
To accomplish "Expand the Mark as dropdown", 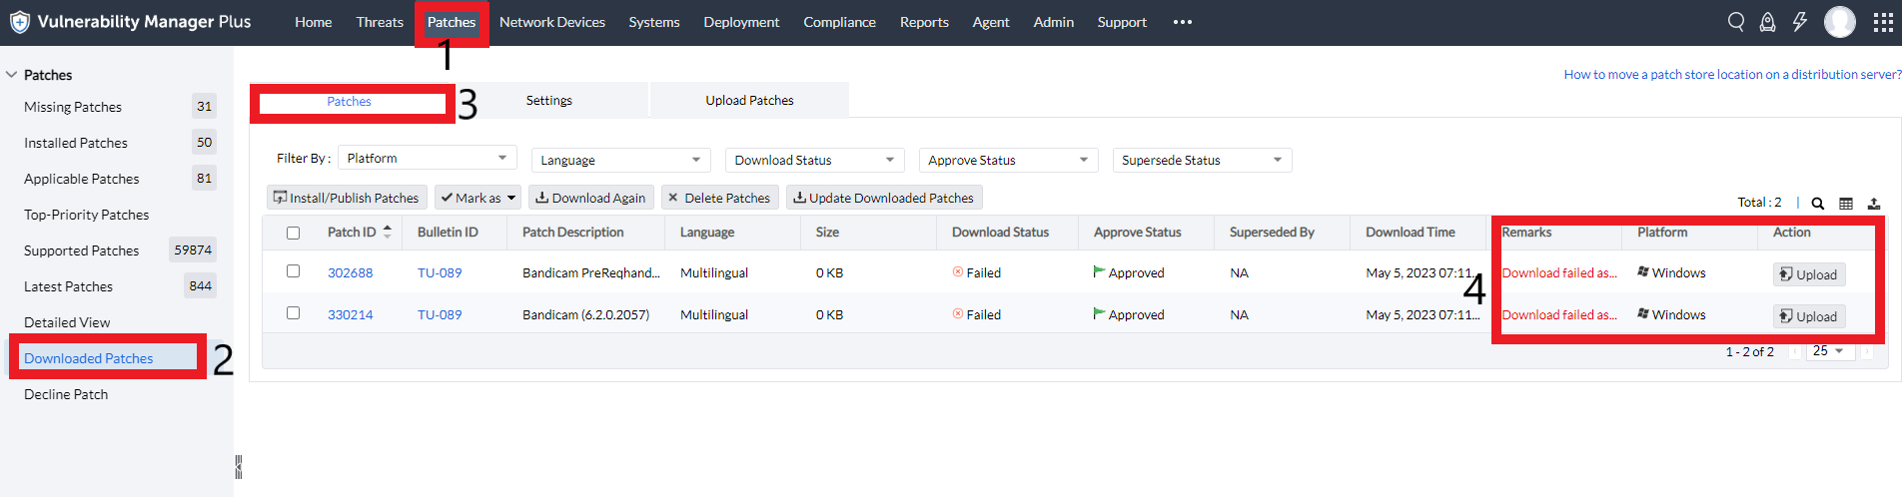I will click(x=477, y=198).
